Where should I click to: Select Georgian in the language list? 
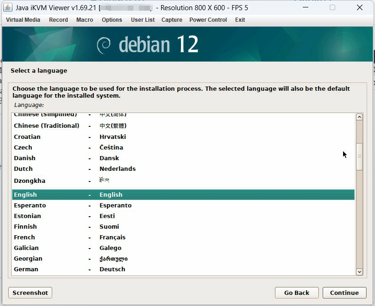point(183,259)
